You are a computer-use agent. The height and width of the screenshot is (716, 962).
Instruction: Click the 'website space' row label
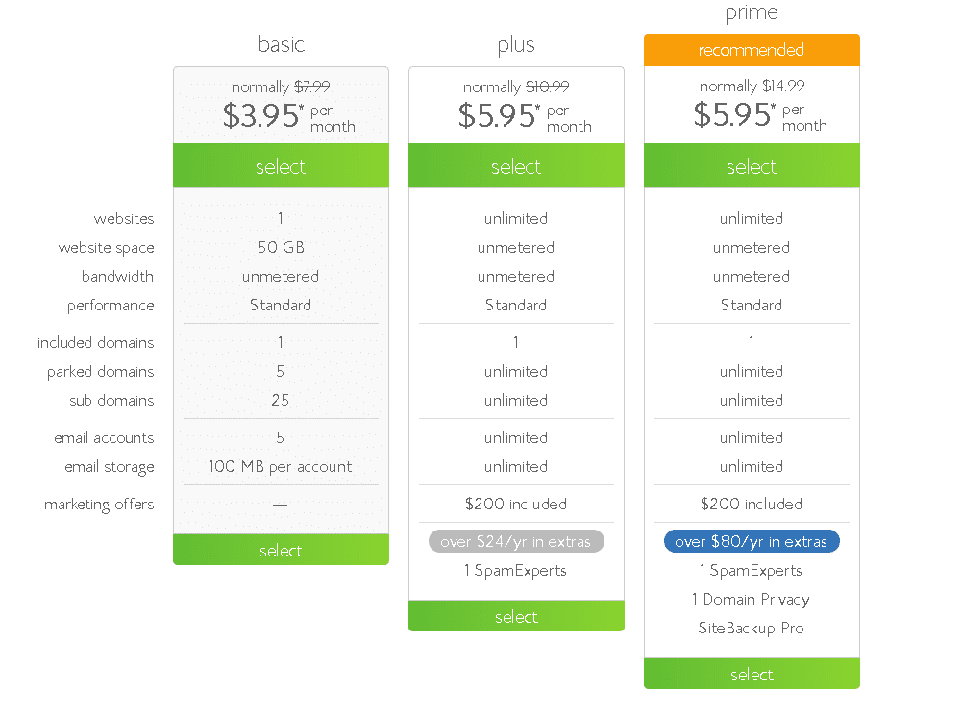coord(106,248)
